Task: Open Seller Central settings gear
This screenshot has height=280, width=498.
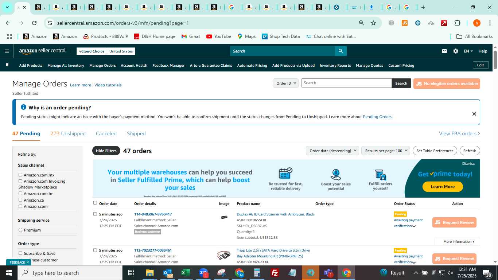Action: click(455, 51)
